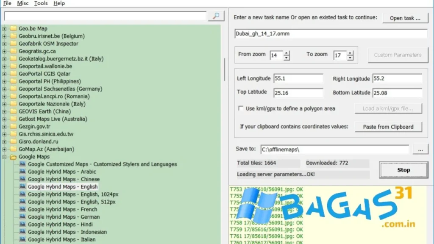
Task: Click the GoMap.Az (Azerbaijan) folder icon
Action: point(13,149)
